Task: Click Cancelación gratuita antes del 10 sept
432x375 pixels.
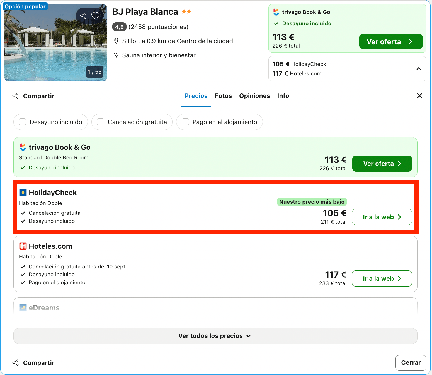Action: tap(77, 267)
